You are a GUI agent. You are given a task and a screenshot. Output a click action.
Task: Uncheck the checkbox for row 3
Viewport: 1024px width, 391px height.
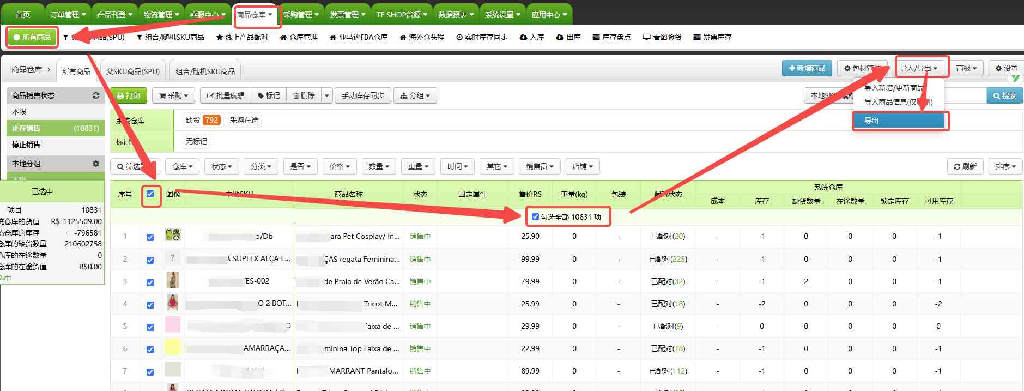(x=150, y=282)
